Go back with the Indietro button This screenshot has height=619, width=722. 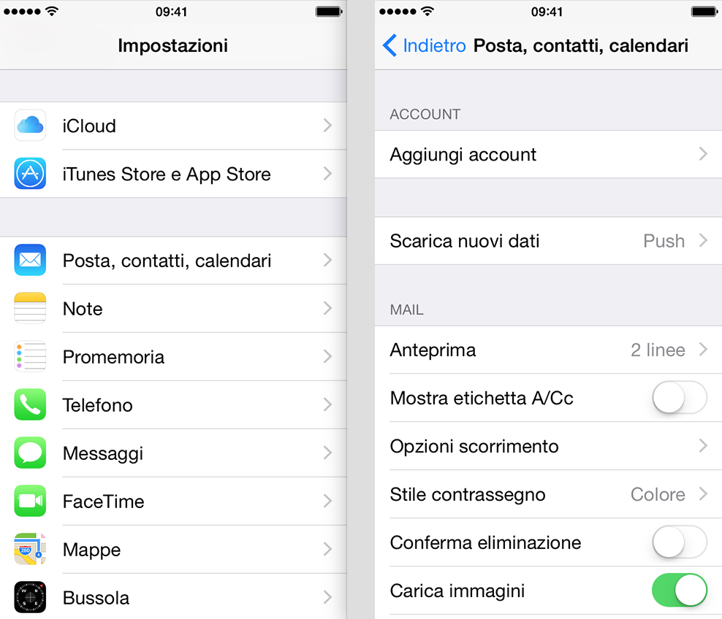[425, 46]
